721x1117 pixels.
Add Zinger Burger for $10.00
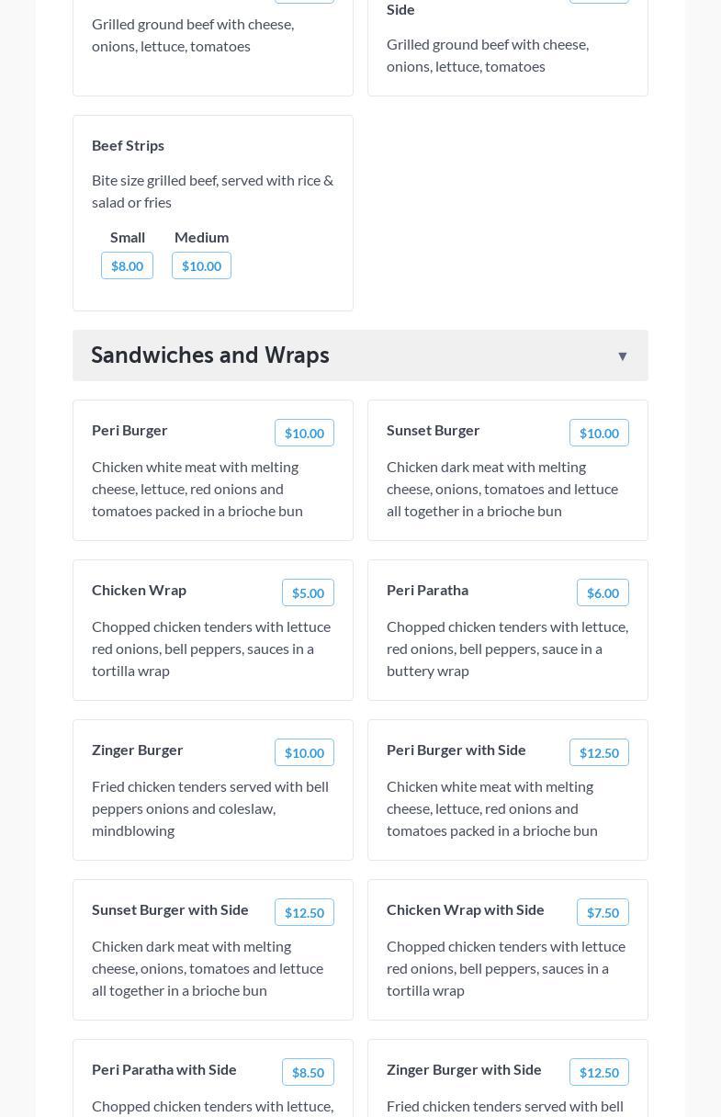tap(304, 753)
